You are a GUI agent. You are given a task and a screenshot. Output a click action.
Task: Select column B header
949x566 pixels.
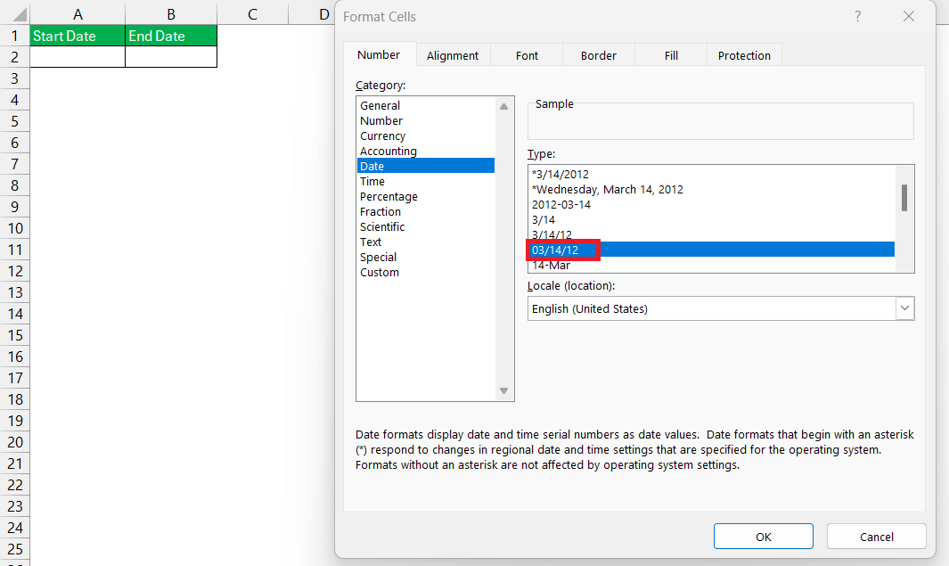(171, 14)
